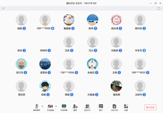Screen dimensions: 163x113
Task: Select 施畅's default avatar
Action: [x=21, y=20]
